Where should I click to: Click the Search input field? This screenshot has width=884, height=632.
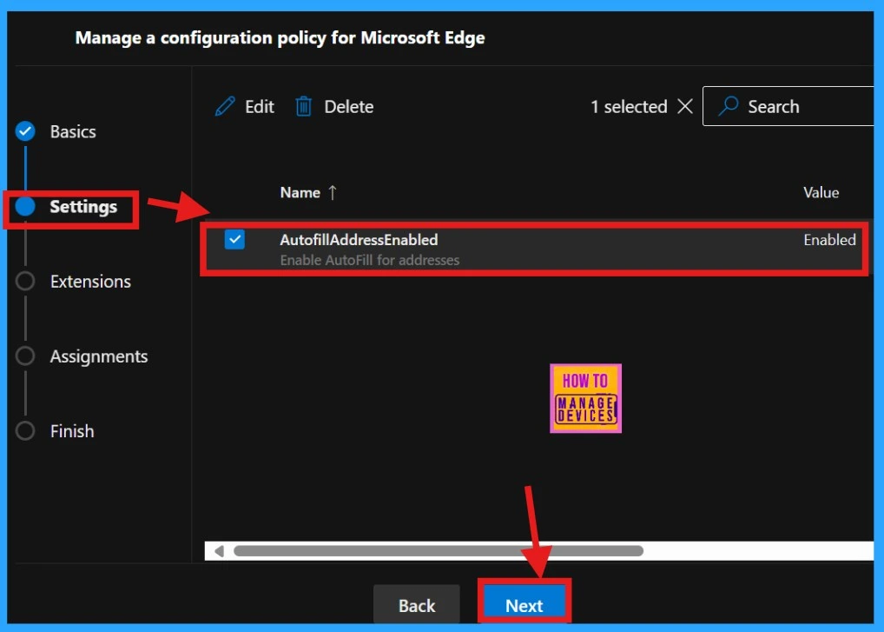[x=788, y=106]
